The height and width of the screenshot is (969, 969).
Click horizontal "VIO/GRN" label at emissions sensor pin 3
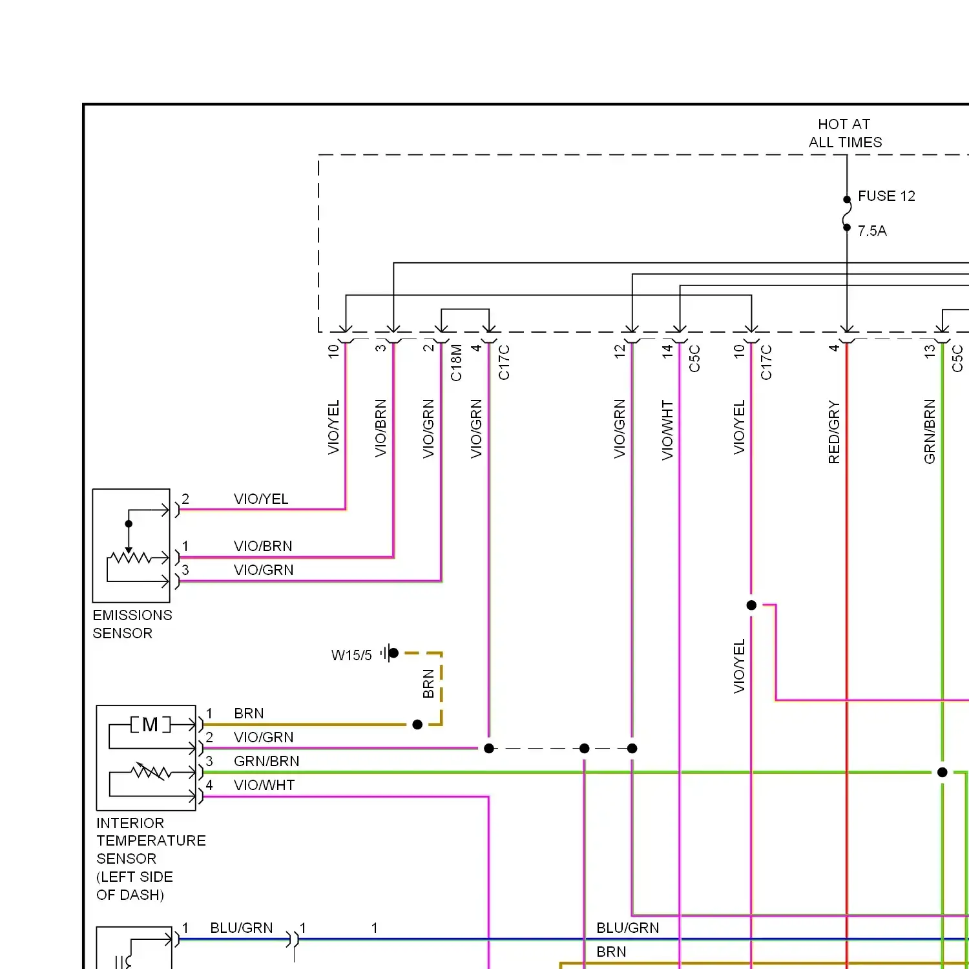264,570
